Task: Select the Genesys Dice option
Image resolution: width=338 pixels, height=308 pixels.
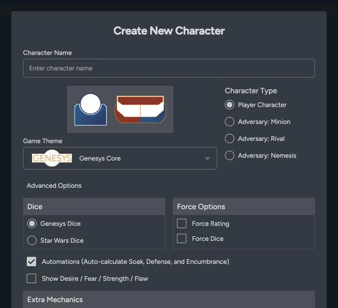Action: [32, 223]
